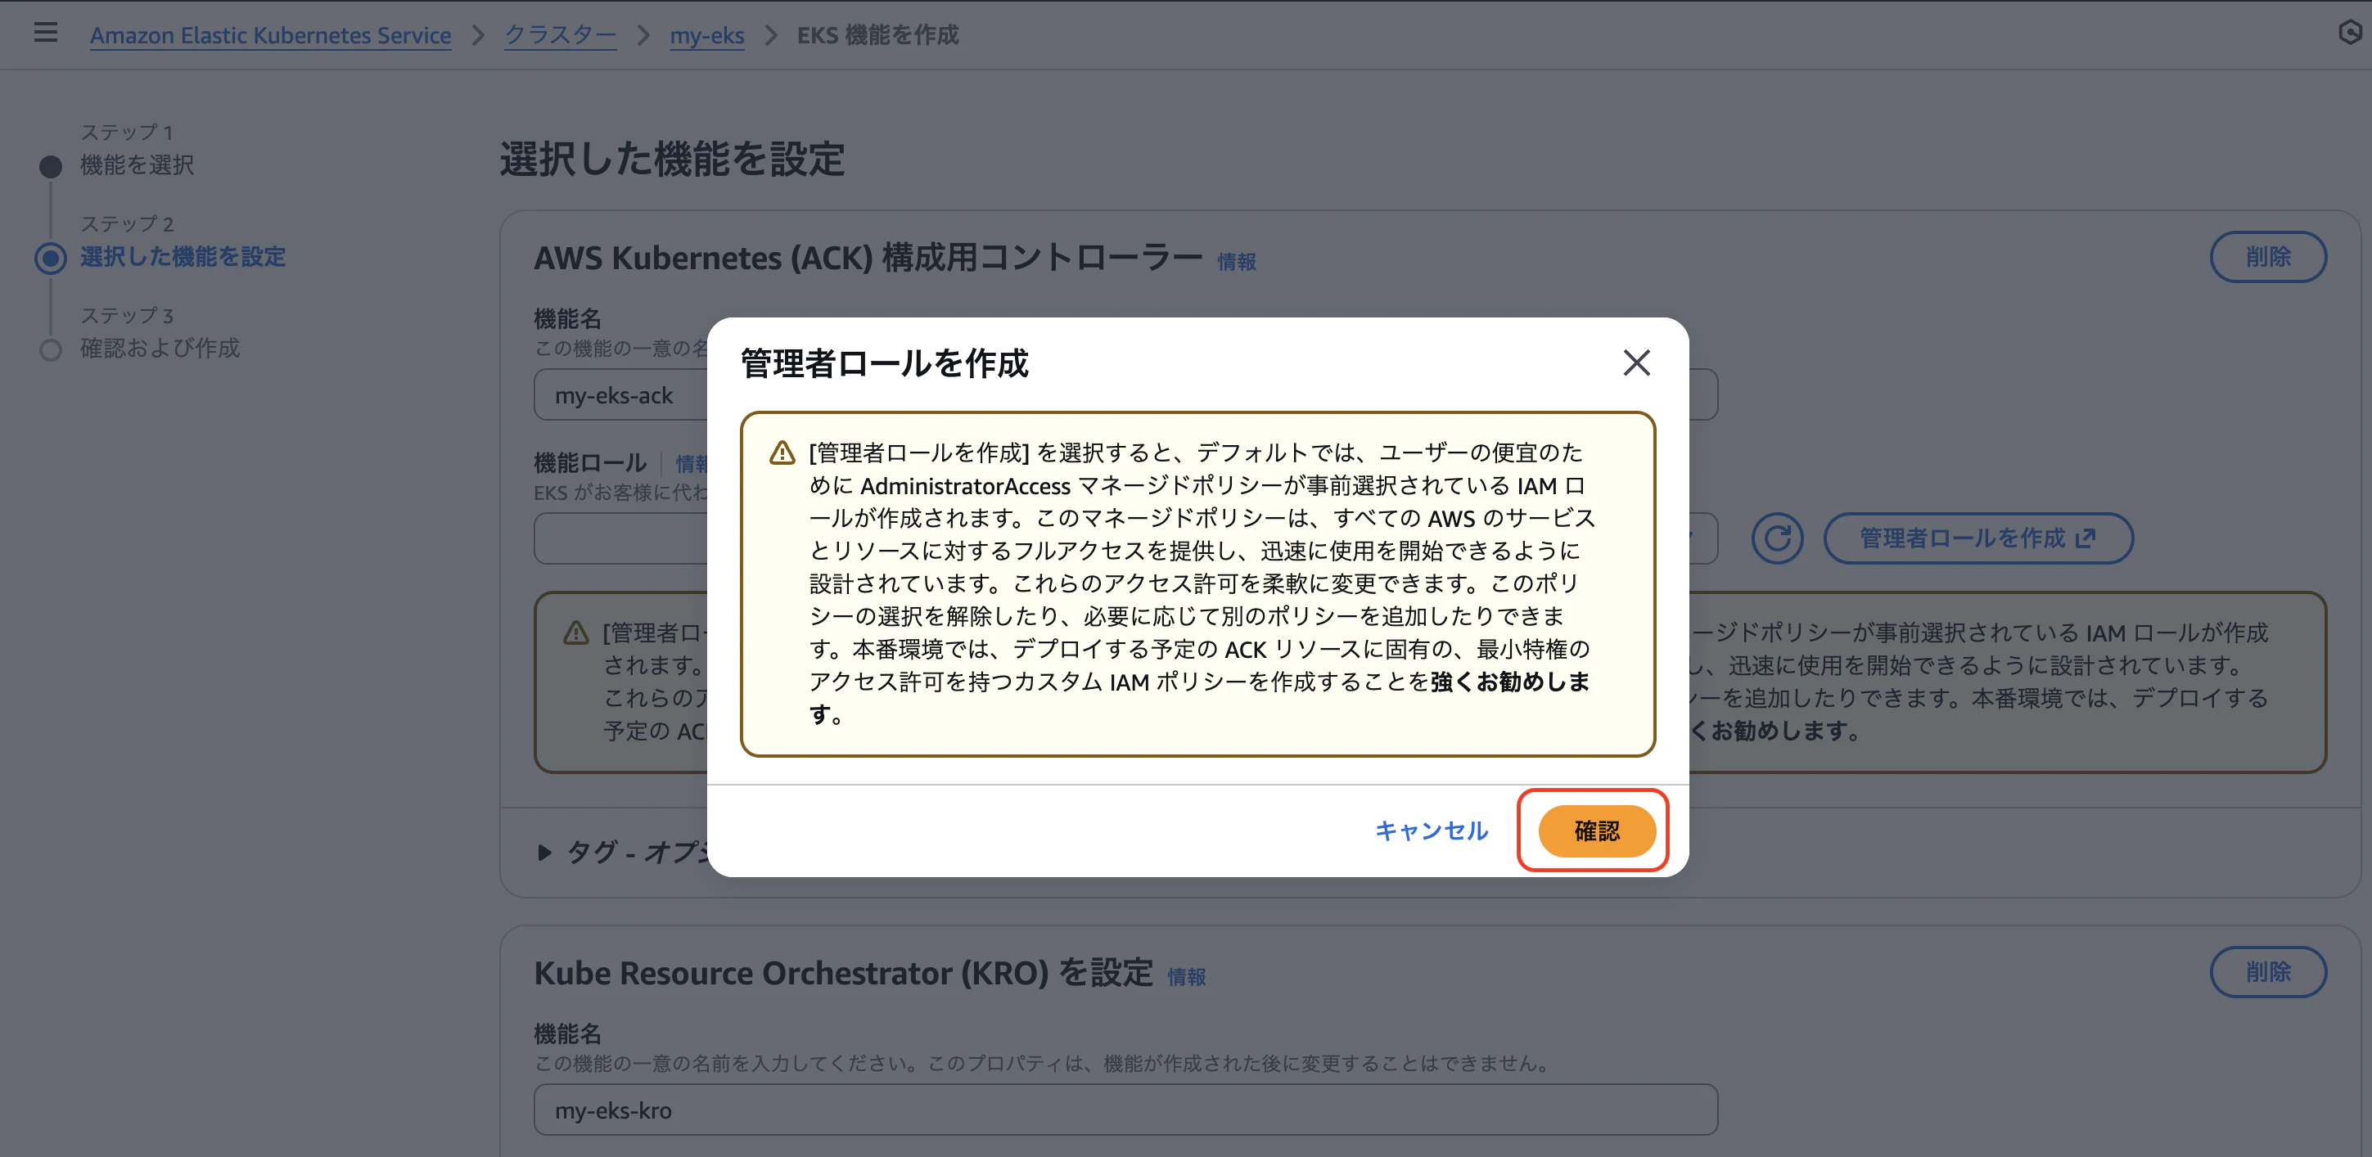Confirm the dialog with the 確認 button
This screenshot has height=1157, width=2372.
coord(1594,831)
